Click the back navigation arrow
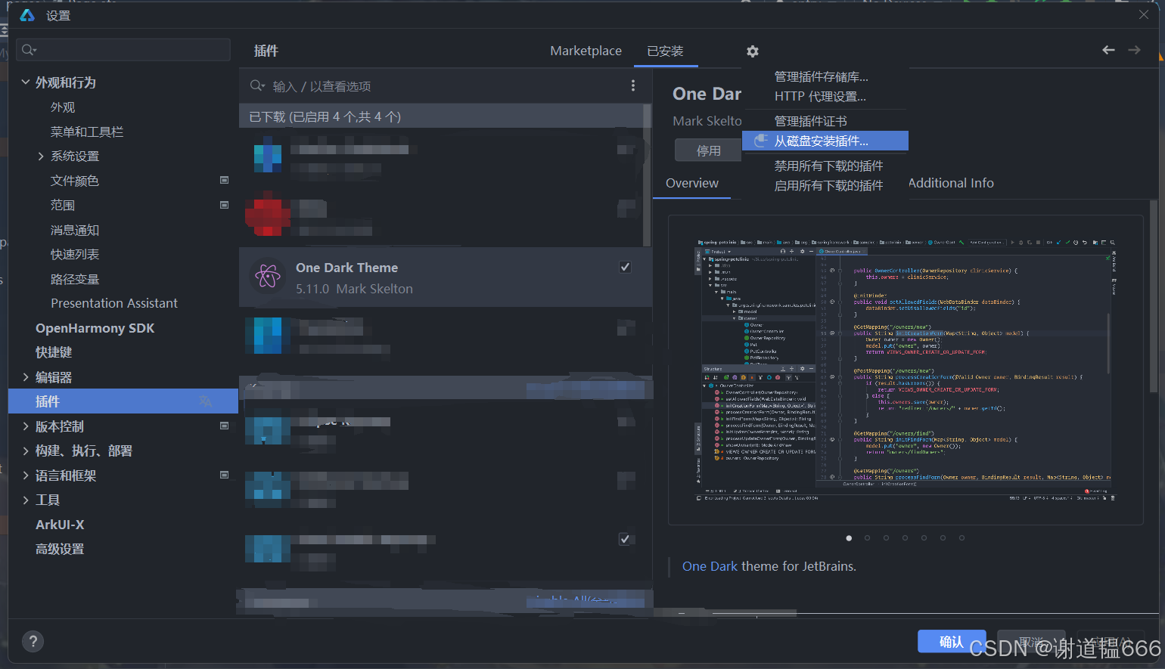This screenshot has width=1165, height=669. (x=1108, y=50)
